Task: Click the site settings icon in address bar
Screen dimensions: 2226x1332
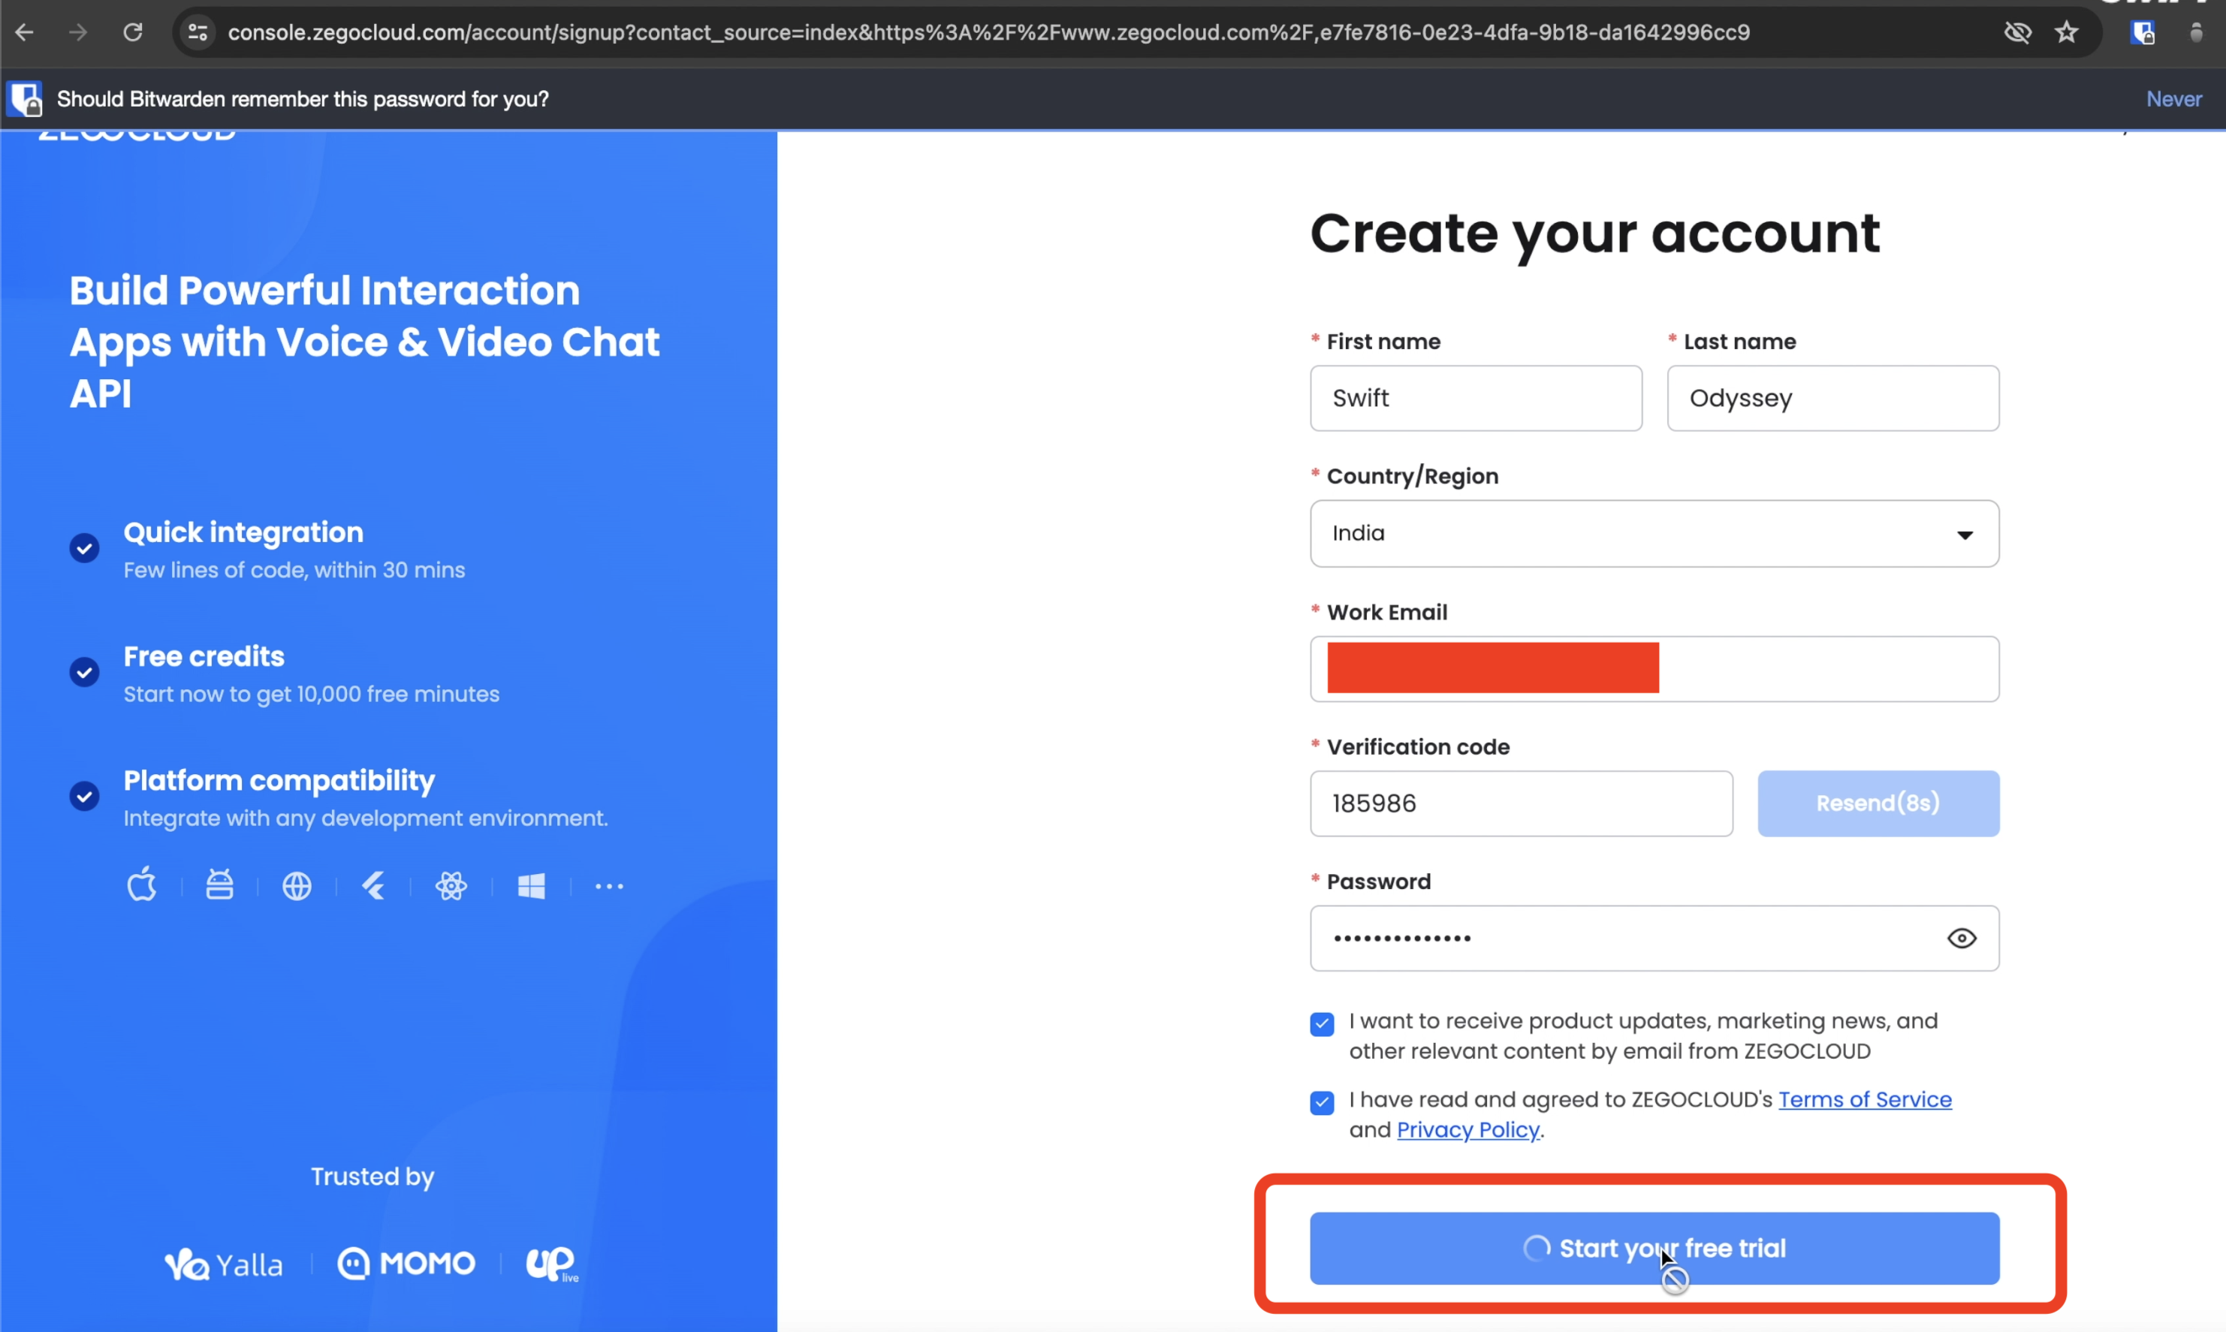Action: tap(198, 32)
